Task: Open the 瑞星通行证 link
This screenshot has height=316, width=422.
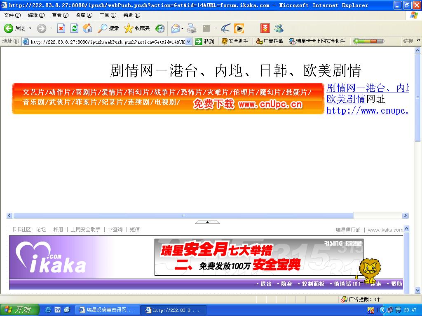Action: tap(348, 230)
